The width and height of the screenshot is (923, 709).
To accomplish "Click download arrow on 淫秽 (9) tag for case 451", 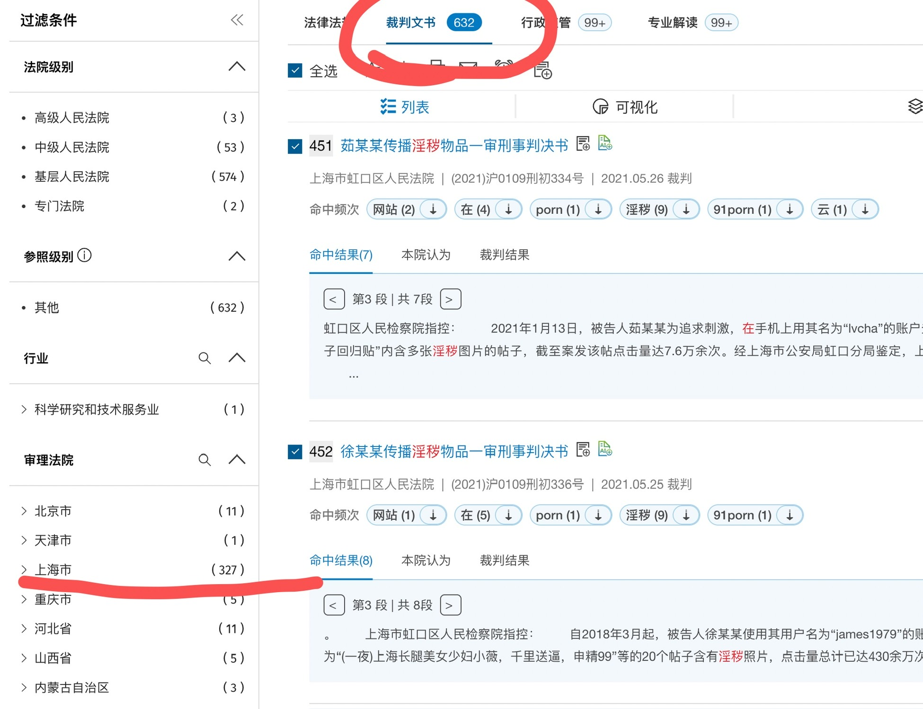I will (686, 210).
